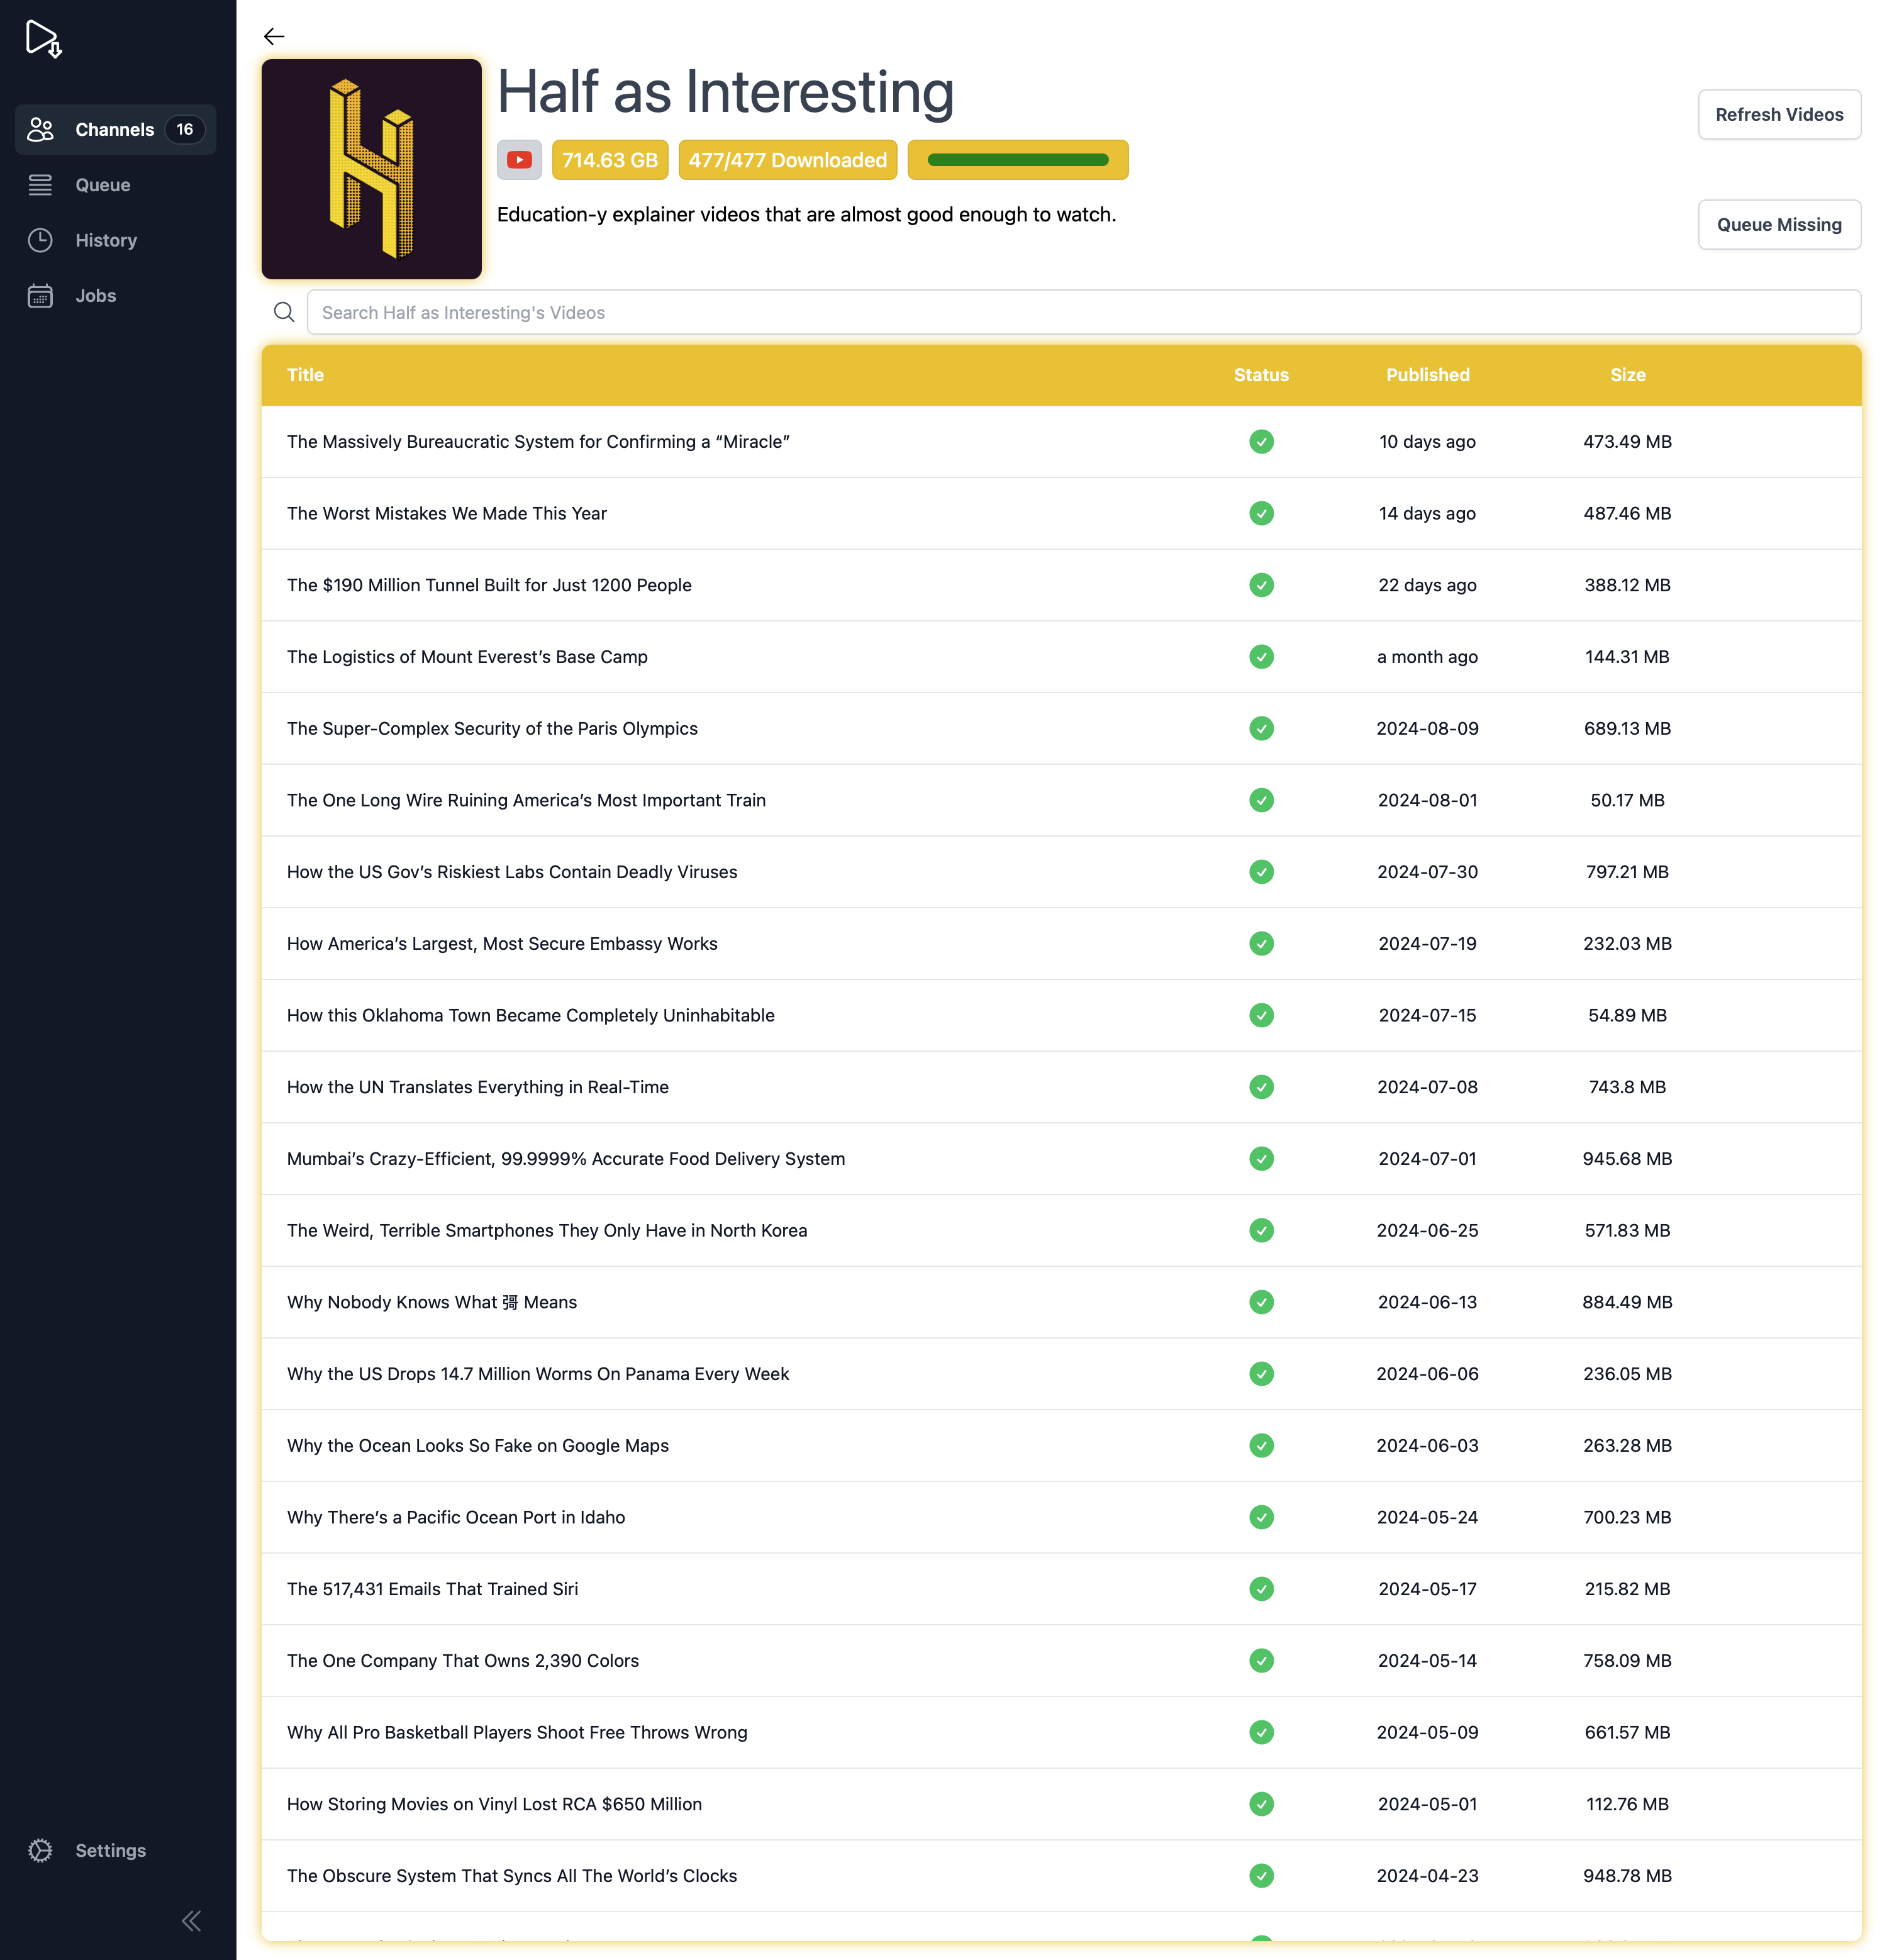Sort by the Size column header
Viewport: 1882px width, 1960px height.
coord(1627,375)
